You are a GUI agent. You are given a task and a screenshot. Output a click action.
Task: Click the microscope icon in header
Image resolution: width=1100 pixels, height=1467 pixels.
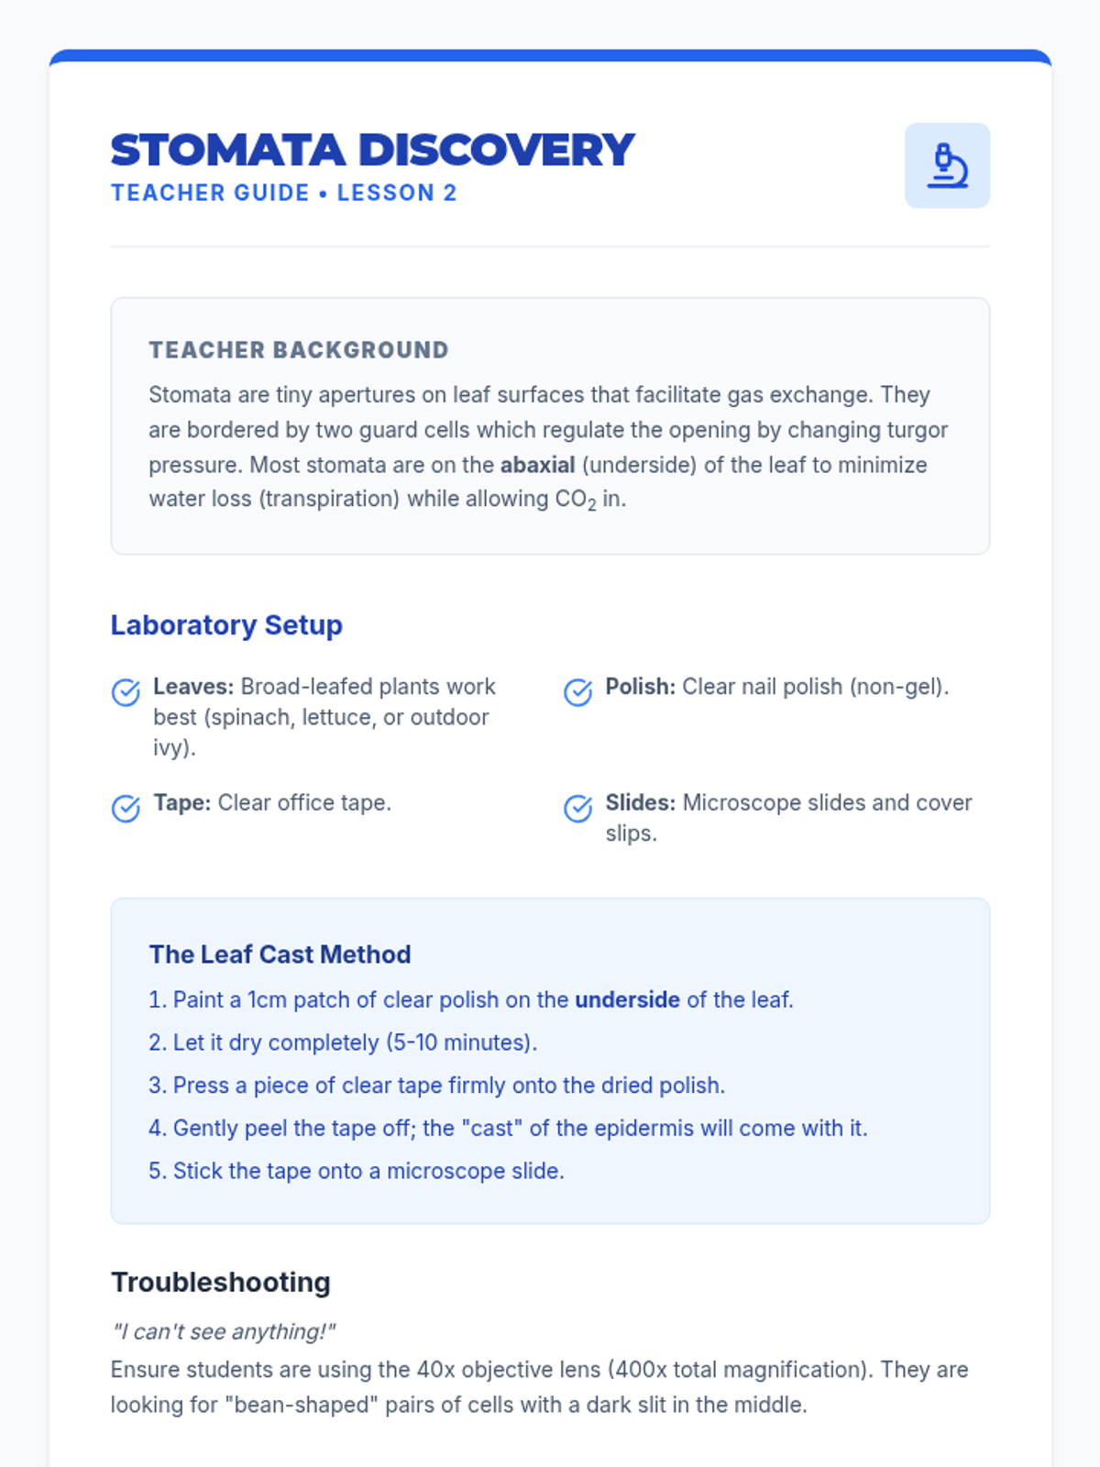[947, 166]
